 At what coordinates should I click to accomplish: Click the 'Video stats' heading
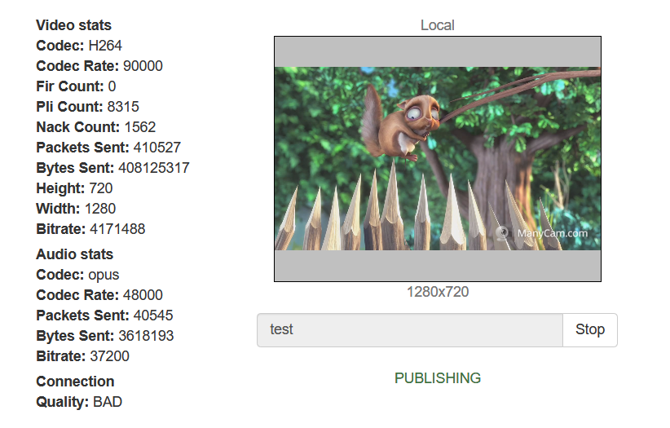[73, 25]
